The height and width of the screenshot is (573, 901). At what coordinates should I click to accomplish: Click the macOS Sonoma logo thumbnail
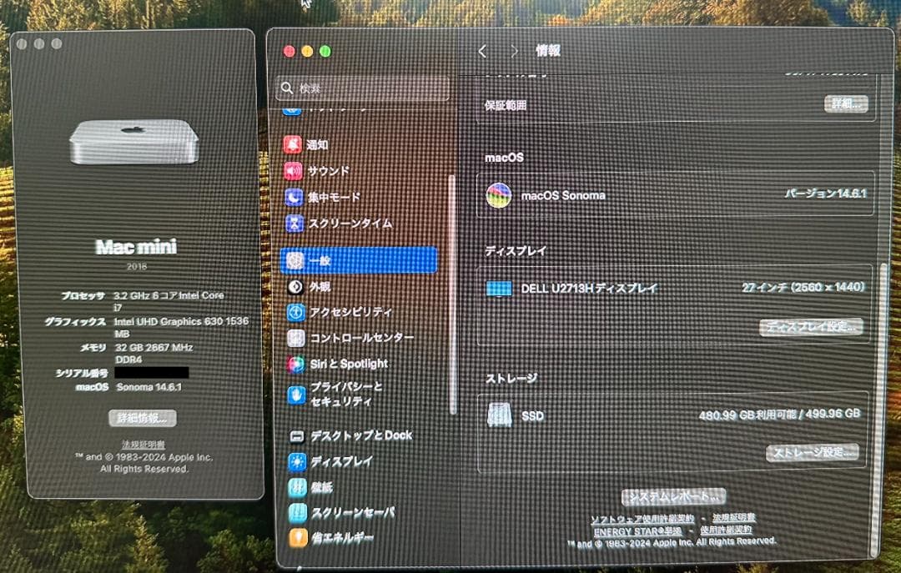(x=497, y=194)
